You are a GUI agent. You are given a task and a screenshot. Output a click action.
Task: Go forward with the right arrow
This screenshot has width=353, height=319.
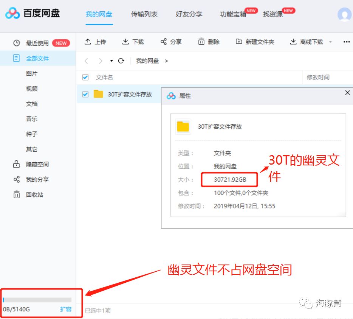[x=101, y=61]
